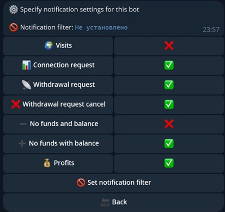Click the red X icon beside Withdrawal request cancel

pos(16,104)
